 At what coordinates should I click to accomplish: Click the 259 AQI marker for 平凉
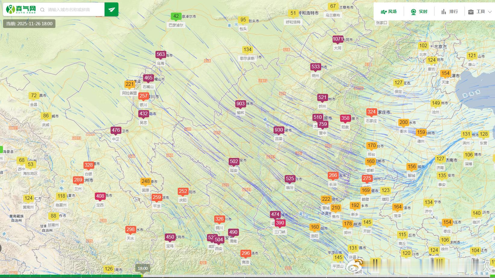(x=157, y=198)
